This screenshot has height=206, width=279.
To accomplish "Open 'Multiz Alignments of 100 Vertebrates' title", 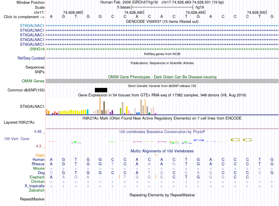I will pos(162,151).
